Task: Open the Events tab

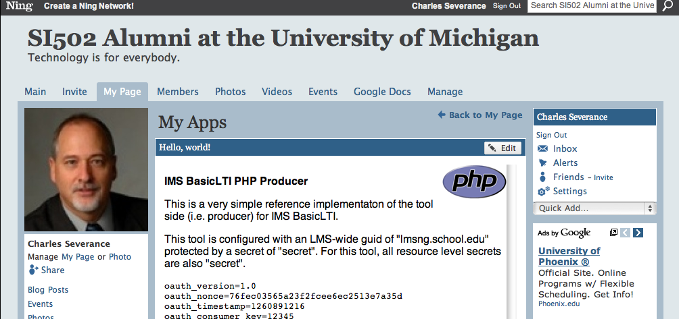Action: (x=323, y=92)
